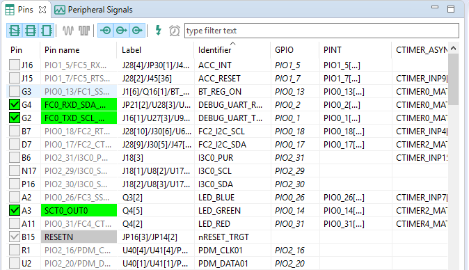
Task: Sort by the Identifier column header
Action: pos(232,50)
